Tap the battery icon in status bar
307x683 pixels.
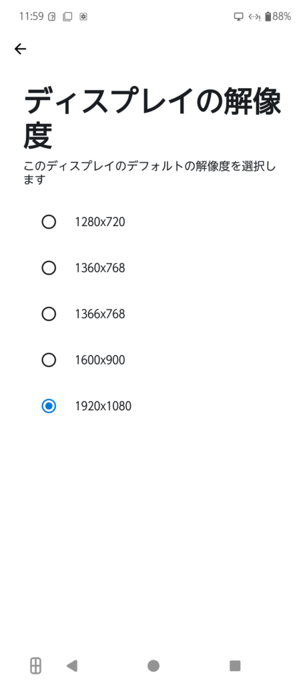point(268,17)
